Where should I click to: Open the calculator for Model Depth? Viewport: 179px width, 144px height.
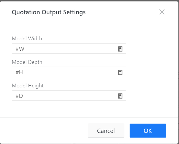(120, 72)
